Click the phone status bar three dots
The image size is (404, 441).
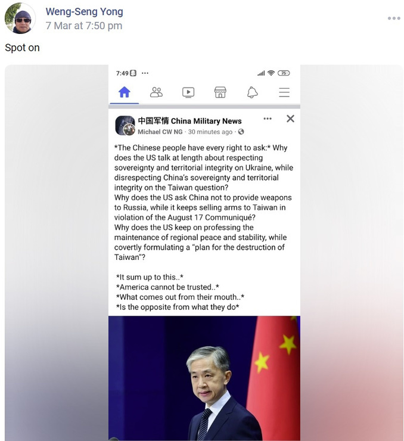pos(145,73)
